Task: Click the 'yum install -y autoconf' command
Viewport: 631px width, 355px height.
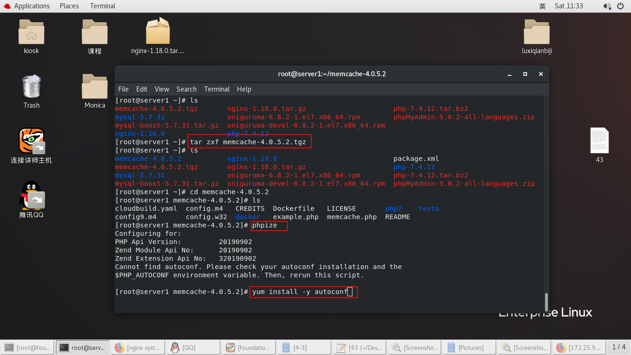Action: 300,292
